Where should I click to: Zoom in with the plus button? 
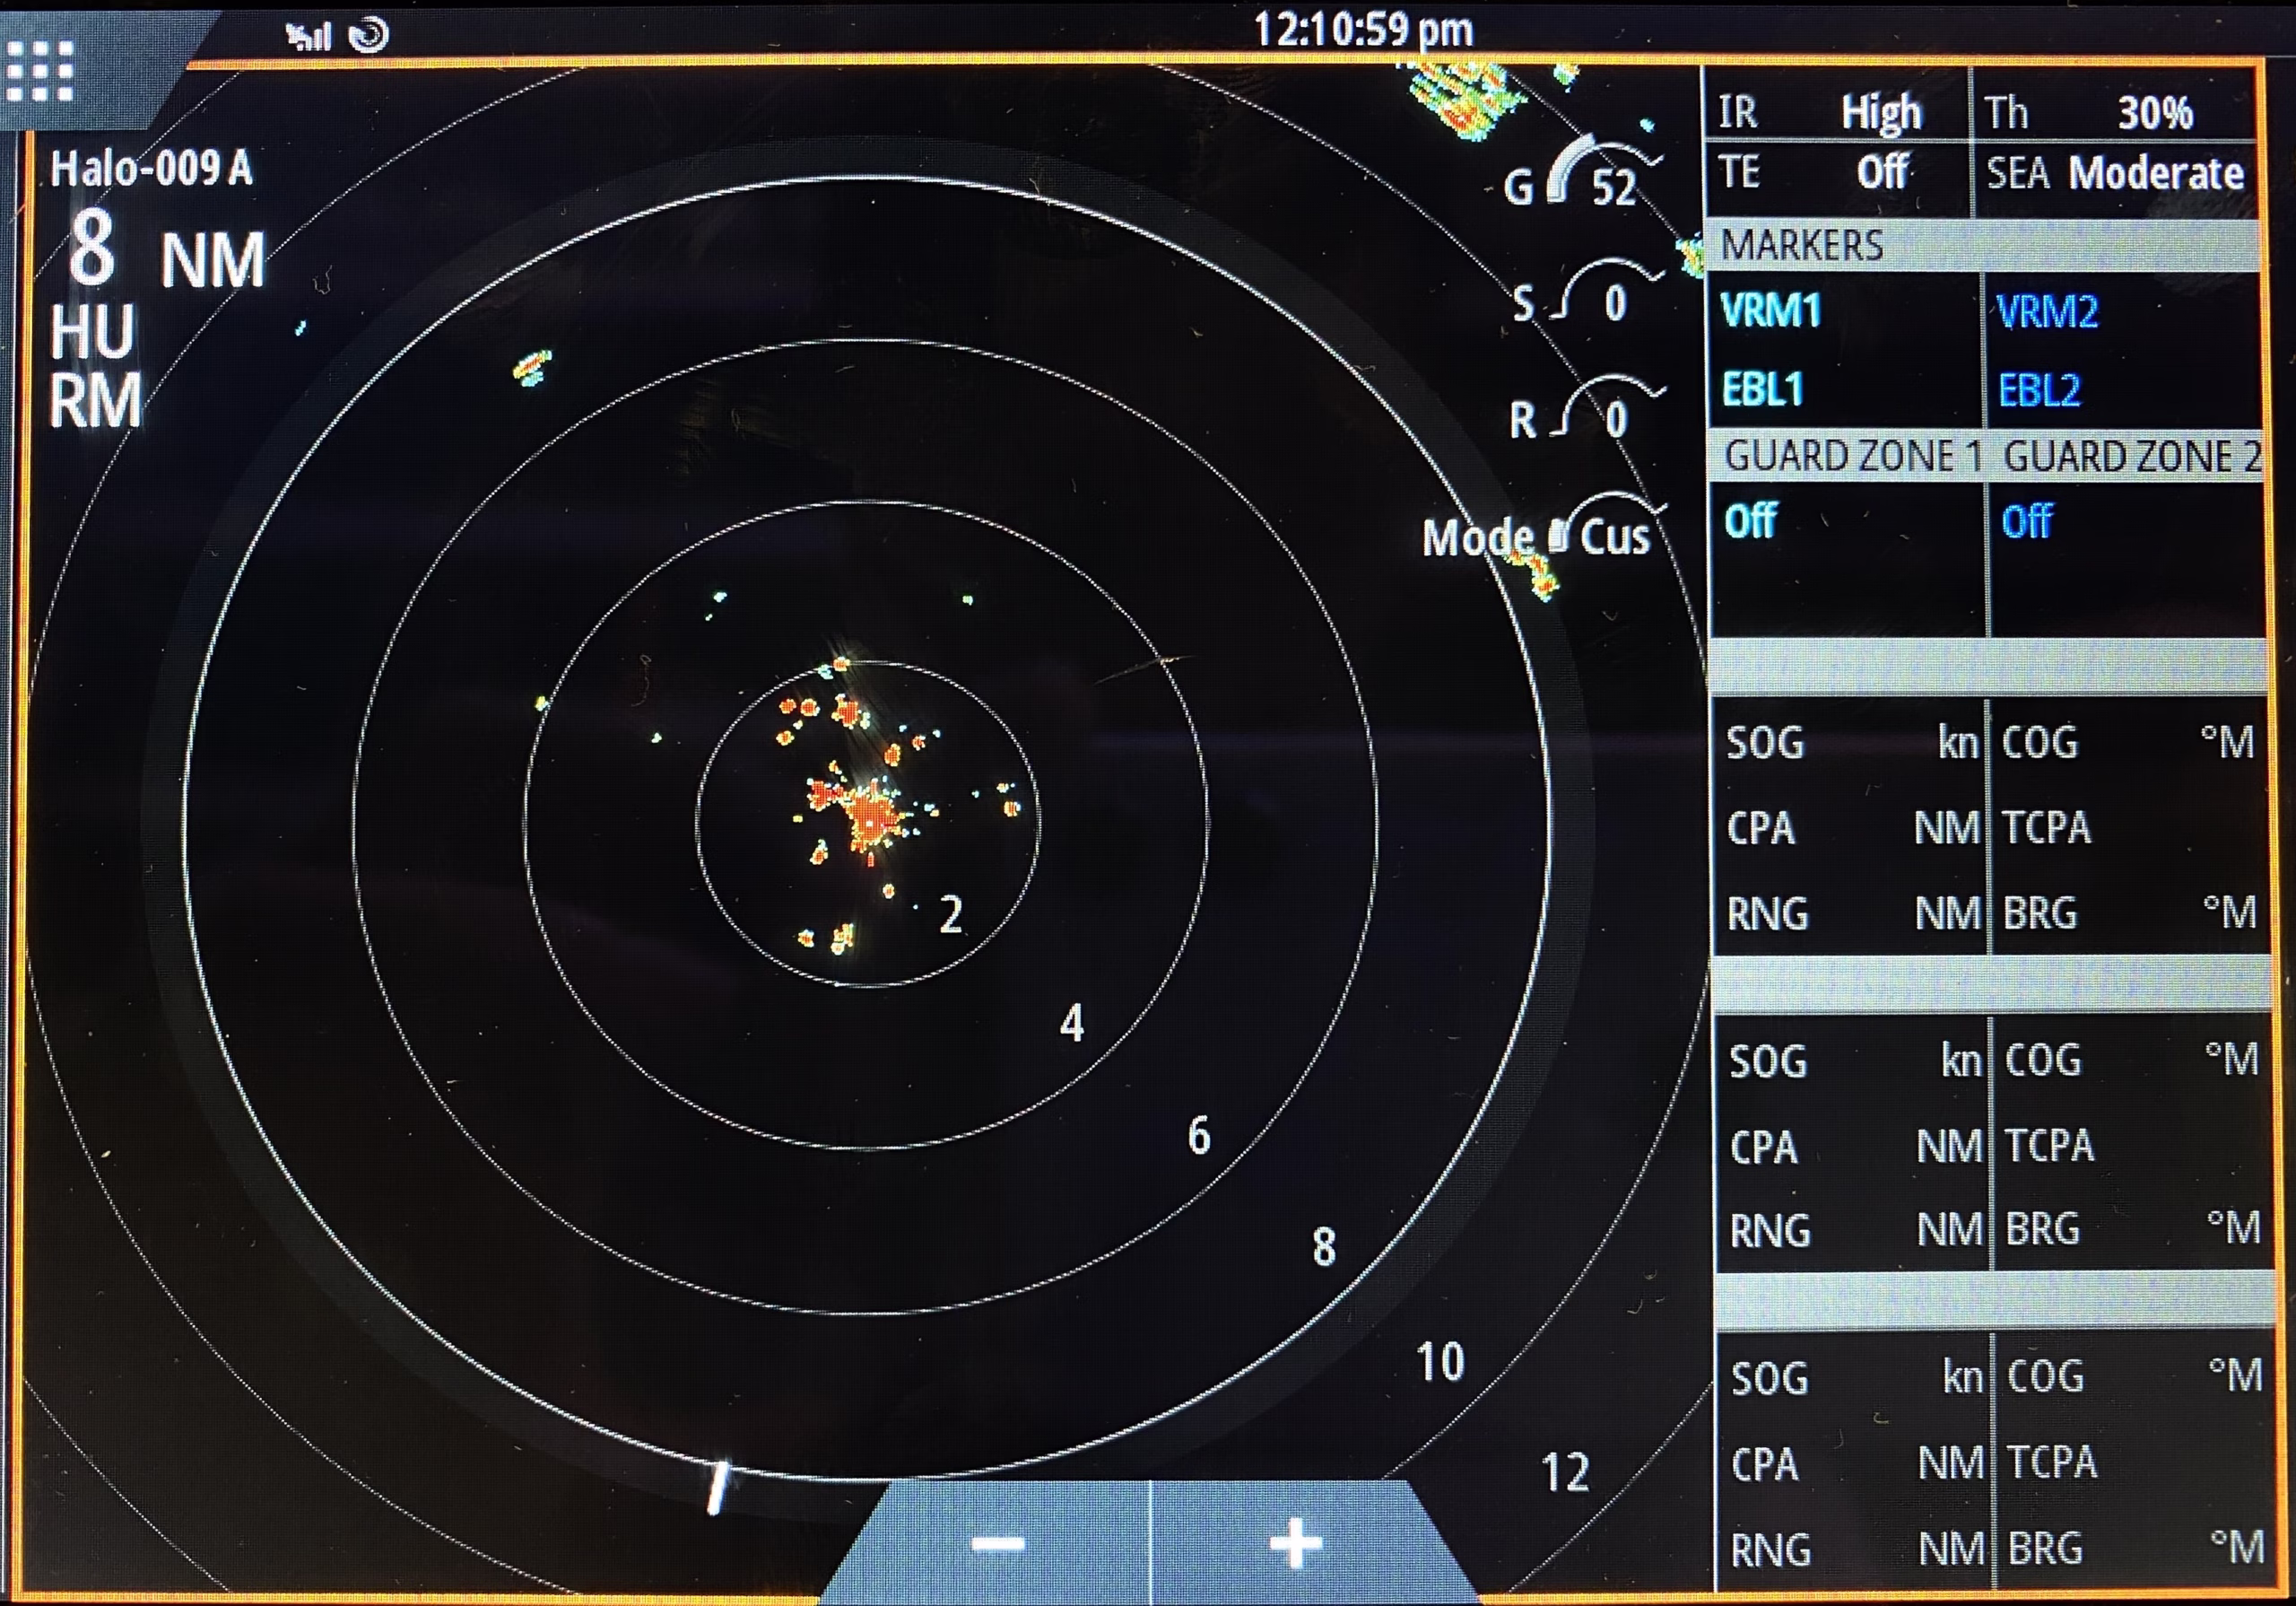point(1296,1543)
